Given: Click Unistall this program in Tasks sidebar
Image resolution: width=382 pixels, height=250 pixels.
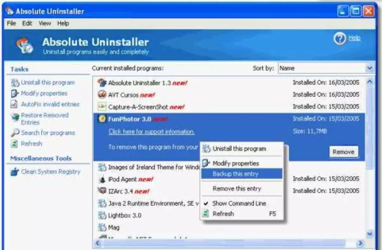Looking at the screenshot, I should pos(48,83).
